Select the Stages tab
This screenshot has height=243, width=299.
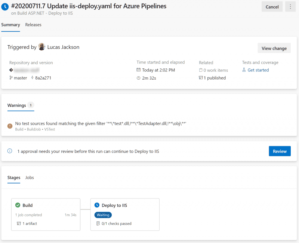[14, 178]
